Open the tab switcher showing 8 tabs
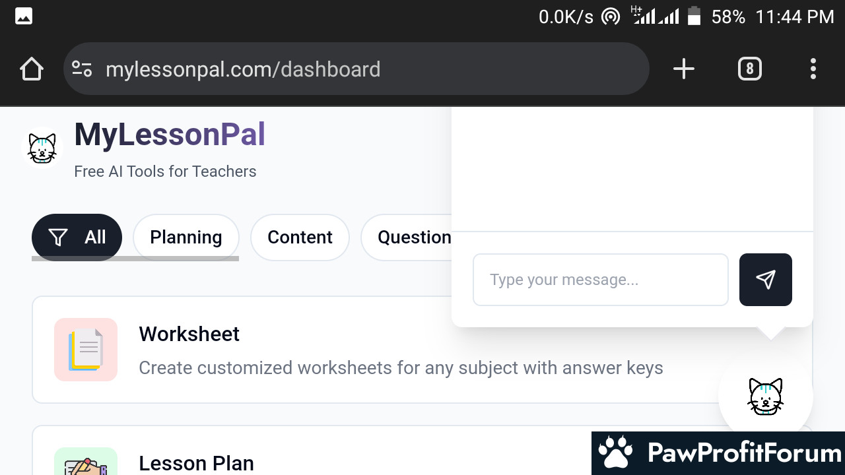 click(x=749, y=69)
